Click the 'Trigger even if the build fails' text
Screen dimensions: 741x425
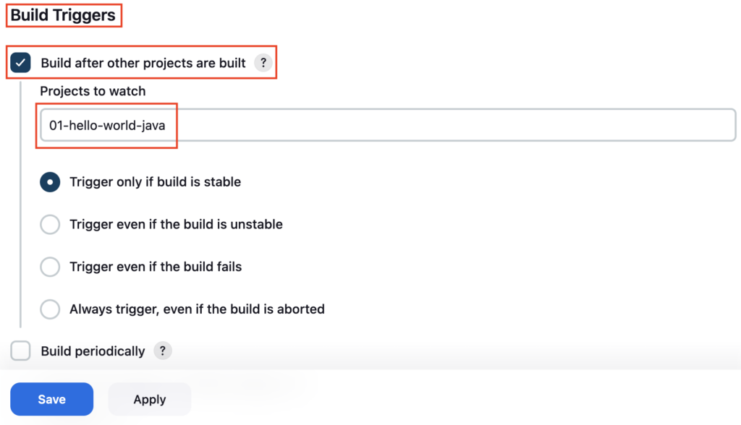coord(156,267)
